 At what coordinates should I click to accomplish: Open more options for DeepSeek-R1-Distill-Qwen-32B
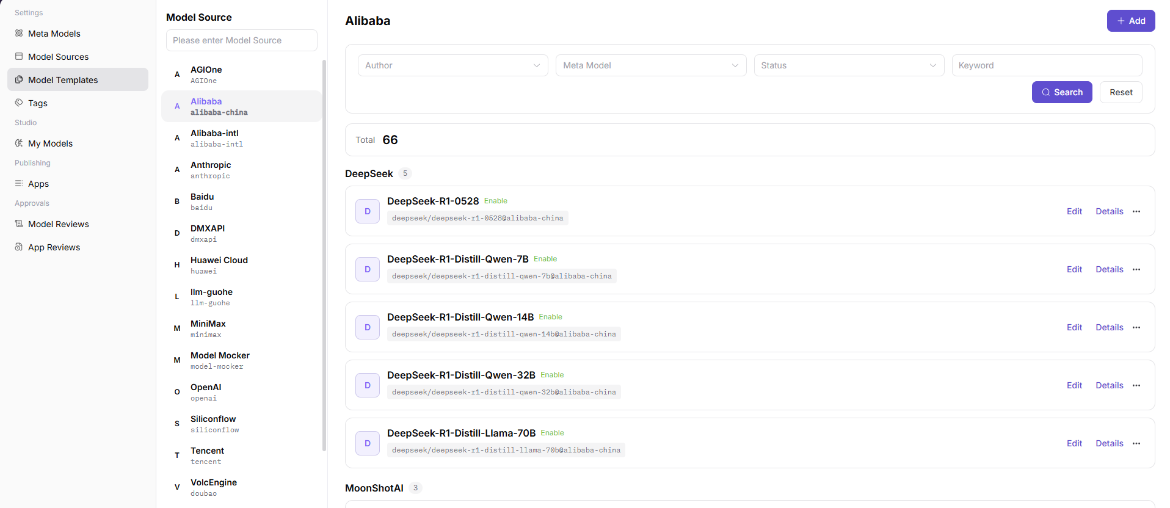1136,385
